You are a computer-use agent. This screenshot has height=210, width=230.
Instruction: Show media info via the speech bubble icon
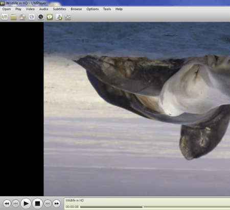tap(50, 17)
